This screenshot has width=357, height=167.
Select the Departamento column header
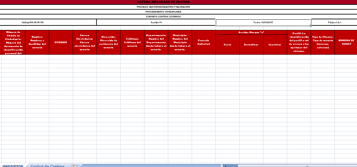pos(156,42)
